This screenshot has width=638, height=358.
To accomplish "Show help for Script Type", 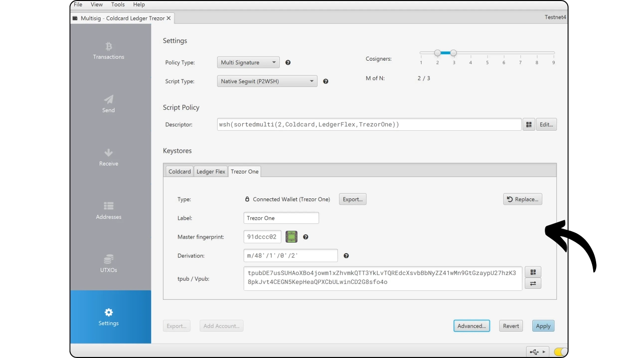I will pyautogui.click(x=325, y=82).
